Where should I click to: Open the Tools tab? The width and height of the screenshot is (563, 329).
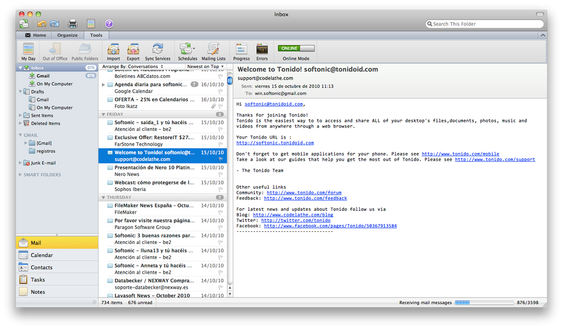[x=96, y=34]
